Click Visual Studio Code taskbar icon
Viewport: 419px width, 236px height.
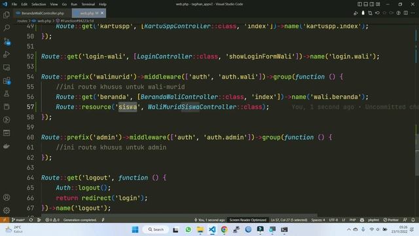(x=212, y=229)
